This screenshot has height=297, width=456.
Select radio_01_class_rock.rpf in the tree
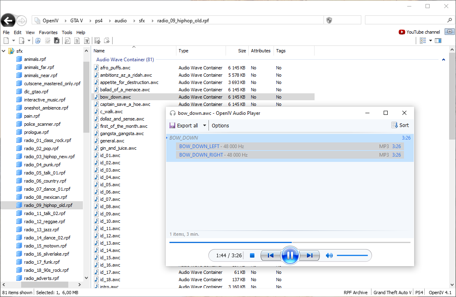tap(48, 140)
